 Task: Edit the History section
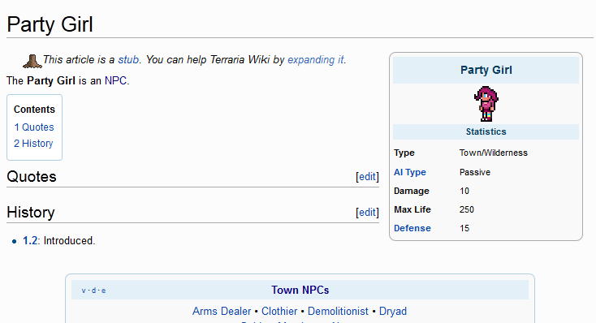coord(367,212)
